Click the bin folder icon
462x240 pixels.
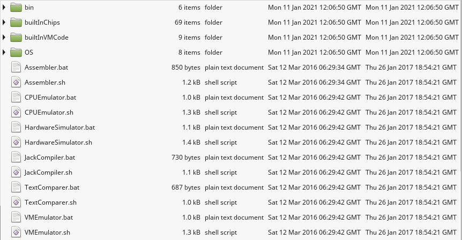[x=16, y=7]
